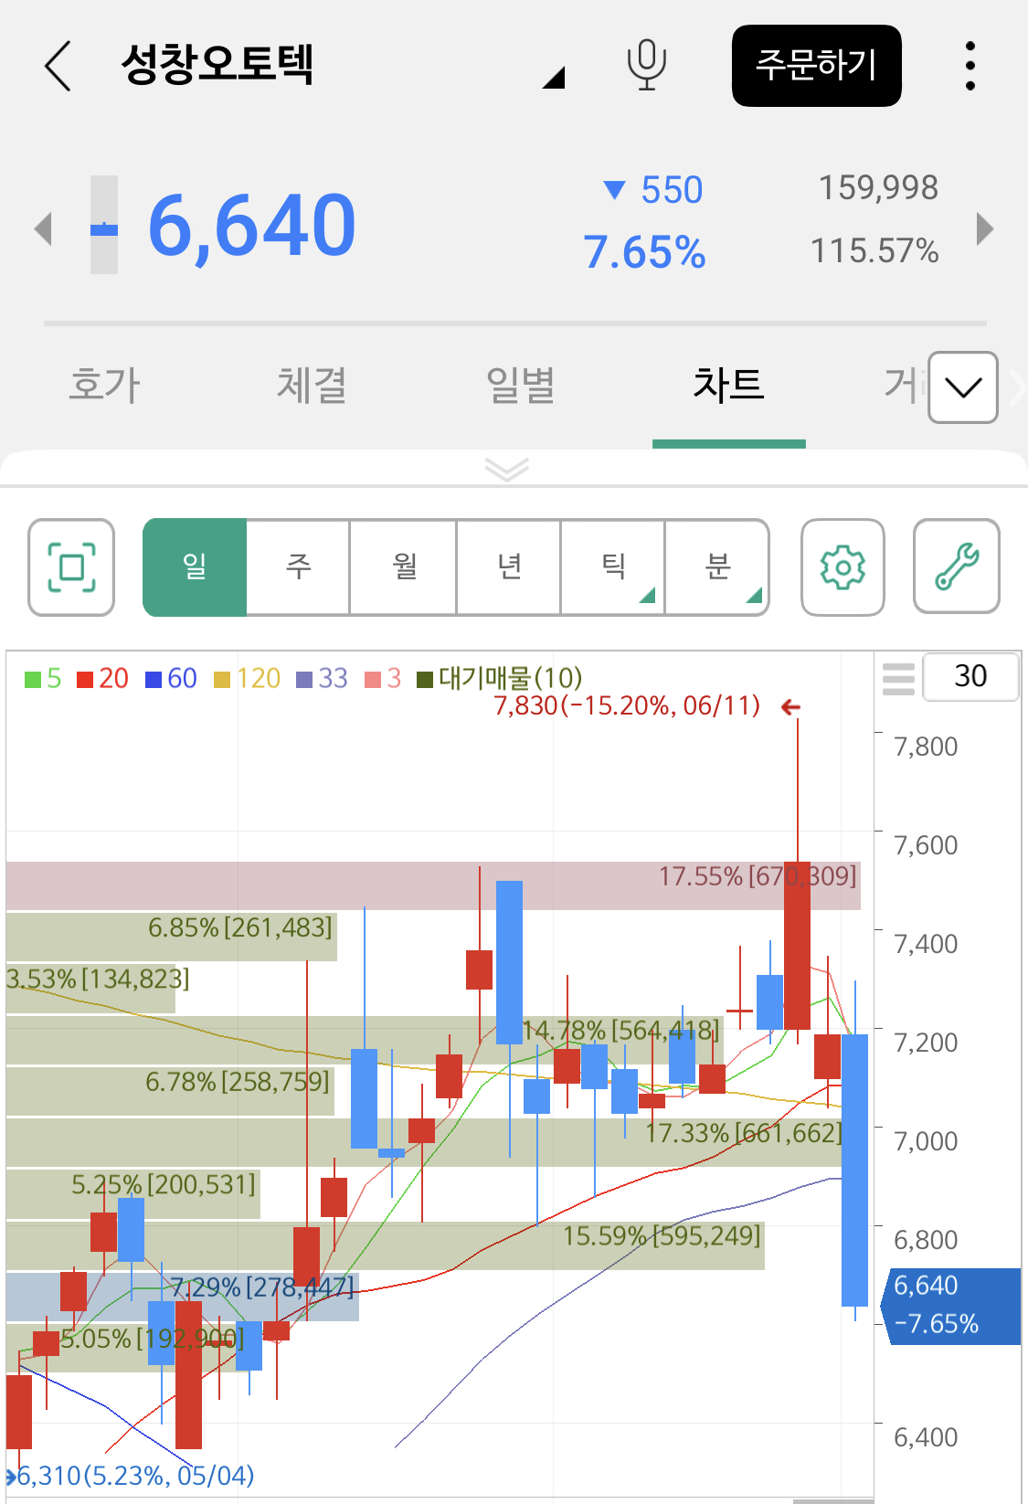Tap the change percentage 7.65%

pyautogui.click(x=644, y=253)
